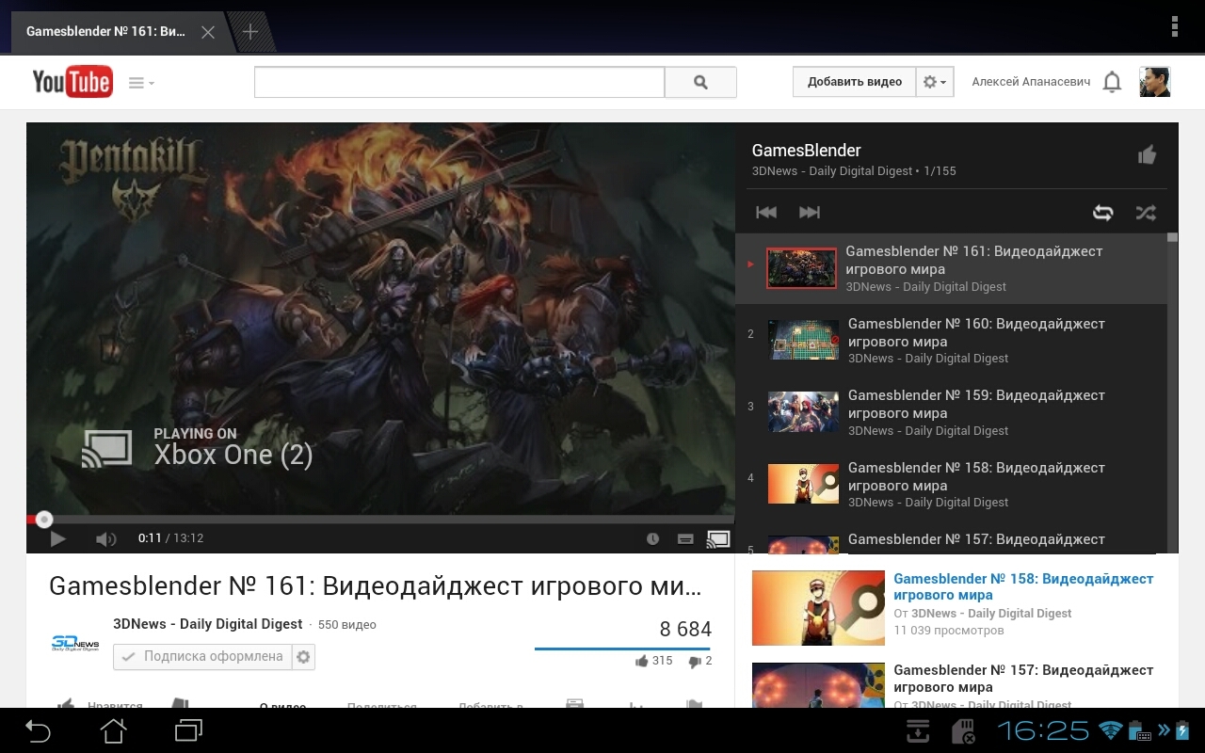Click the user avatar picture
The height and width of the screenshot is (753, 1205).
[1154, 82]
